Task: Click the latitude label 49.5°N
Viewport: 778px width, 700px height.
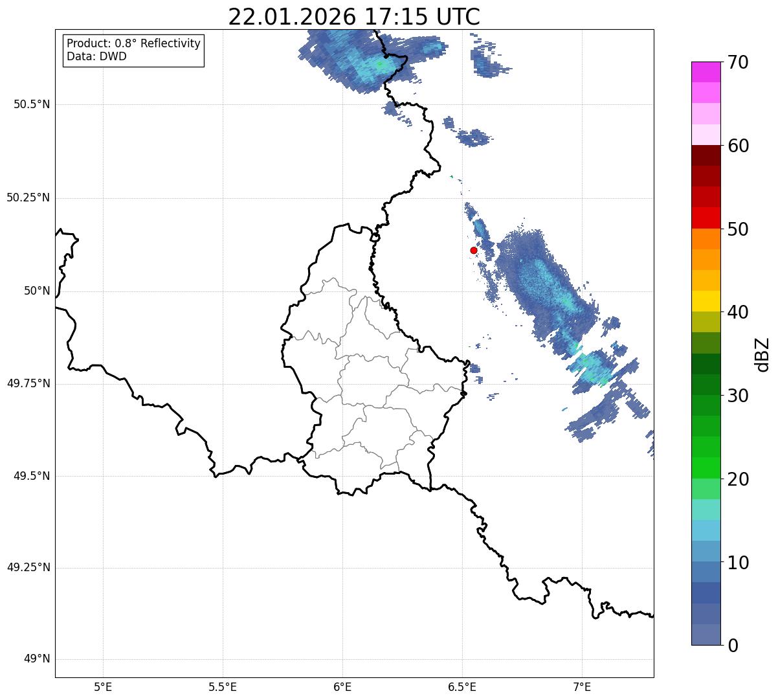Action: click(32, 476)
